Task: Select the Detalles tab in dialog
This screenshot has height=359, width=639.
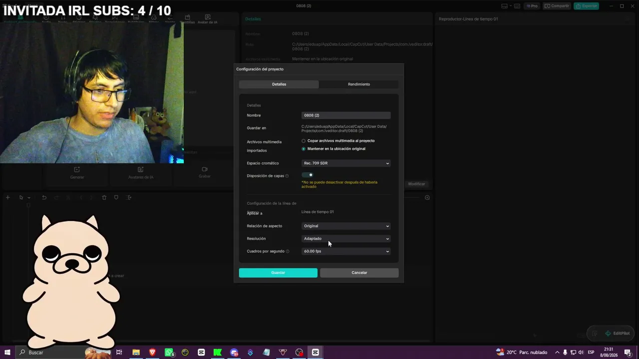Action: (x=279, y=84)
